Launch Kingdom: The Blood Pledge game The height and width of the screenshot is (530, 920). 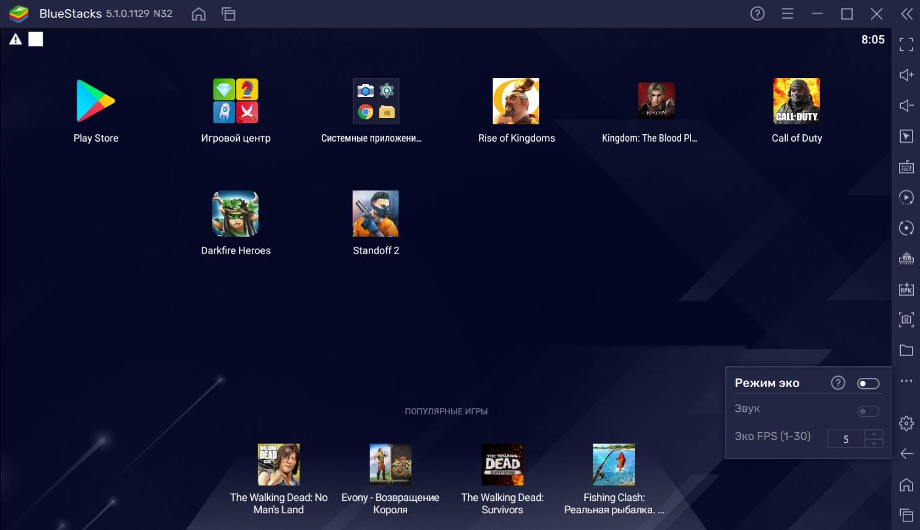tap(656, 101)
